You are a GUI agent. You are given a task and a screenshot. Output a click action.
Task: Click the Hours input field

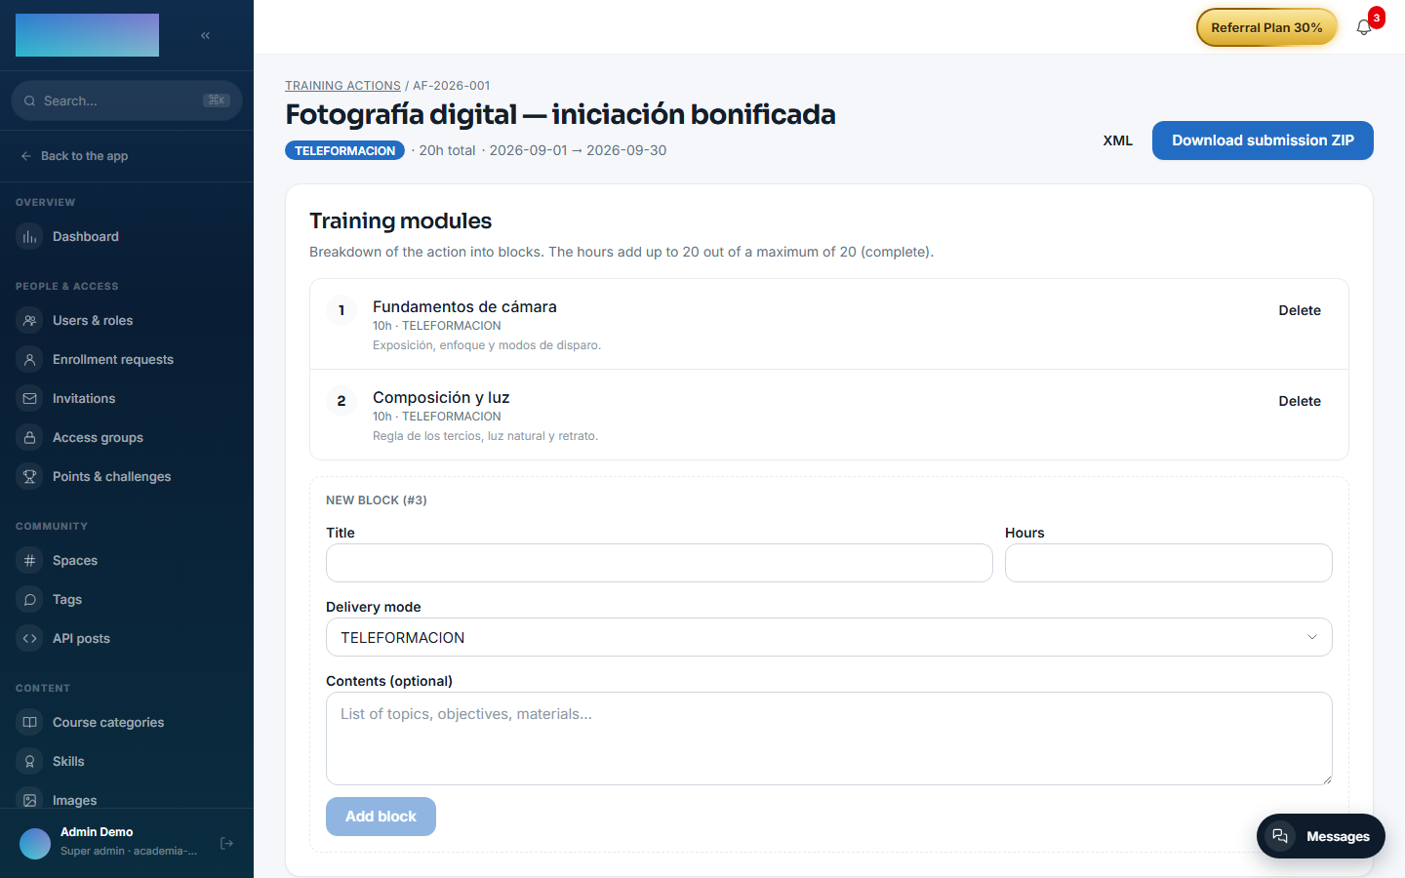(x=1168, y=563)
